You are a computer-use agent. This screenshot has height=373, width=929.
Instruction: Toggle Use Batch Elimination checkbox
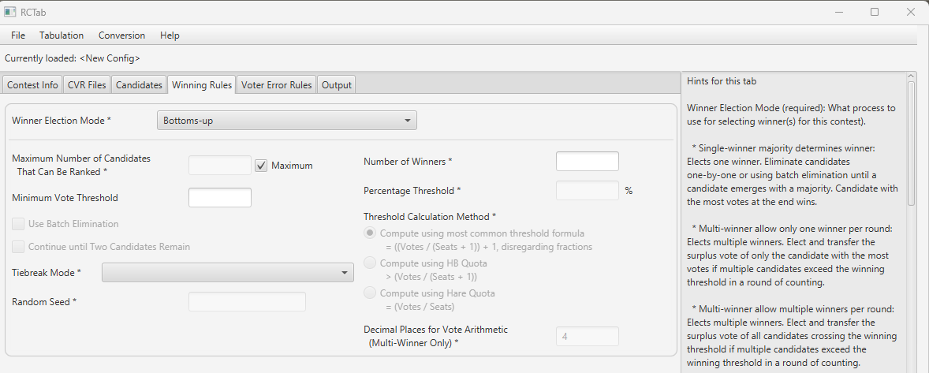pyautogui.click(x=18, y=224)
